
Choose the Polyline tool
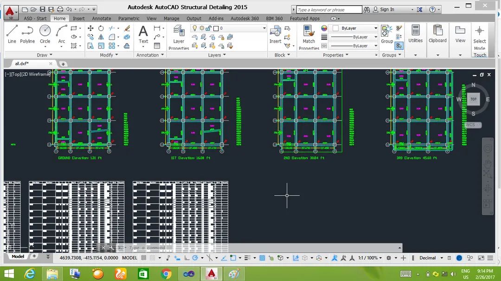point(27,34)
